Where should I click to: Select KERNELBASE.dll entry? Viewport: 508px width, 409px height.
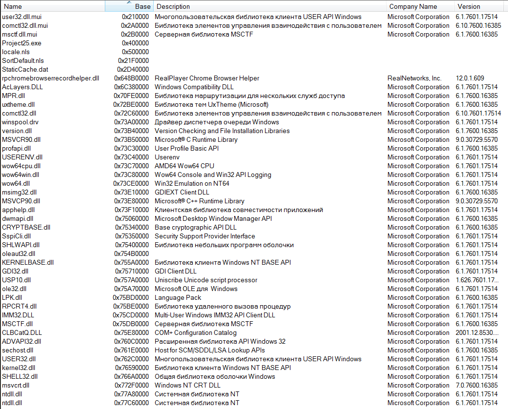point(254,262)
